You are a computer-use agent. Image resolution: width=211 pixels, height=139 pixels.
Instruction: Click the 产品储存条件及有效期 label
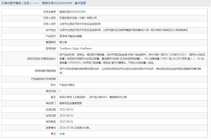[43, 79]
